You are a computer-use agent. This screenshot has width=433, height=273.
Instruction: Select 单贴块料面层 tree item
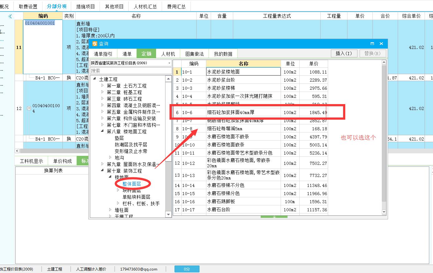(x=136, y=197)
